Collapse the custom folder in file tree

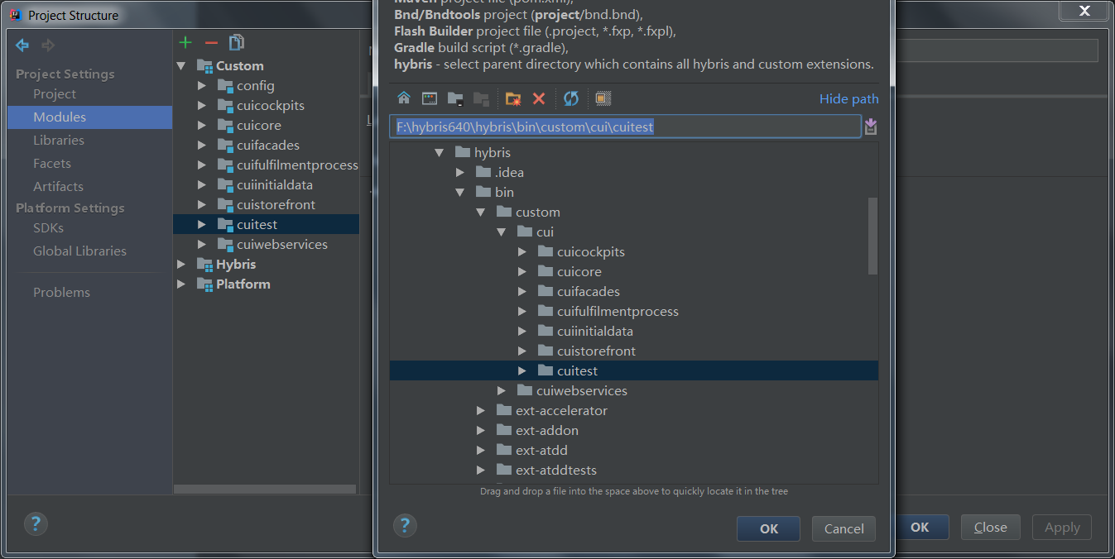pyautogui.click(x=480, y=213)
